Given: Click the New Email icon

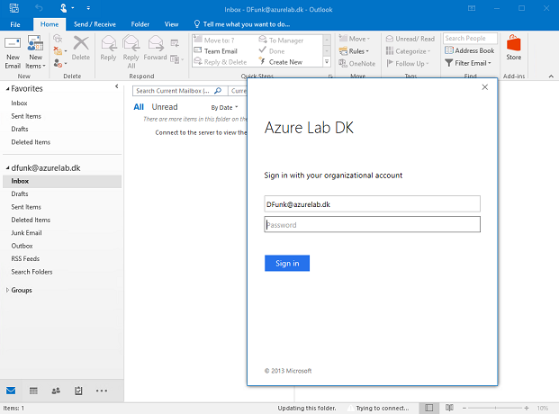Looking at the screenshot, I should click(x=13, y=52).
